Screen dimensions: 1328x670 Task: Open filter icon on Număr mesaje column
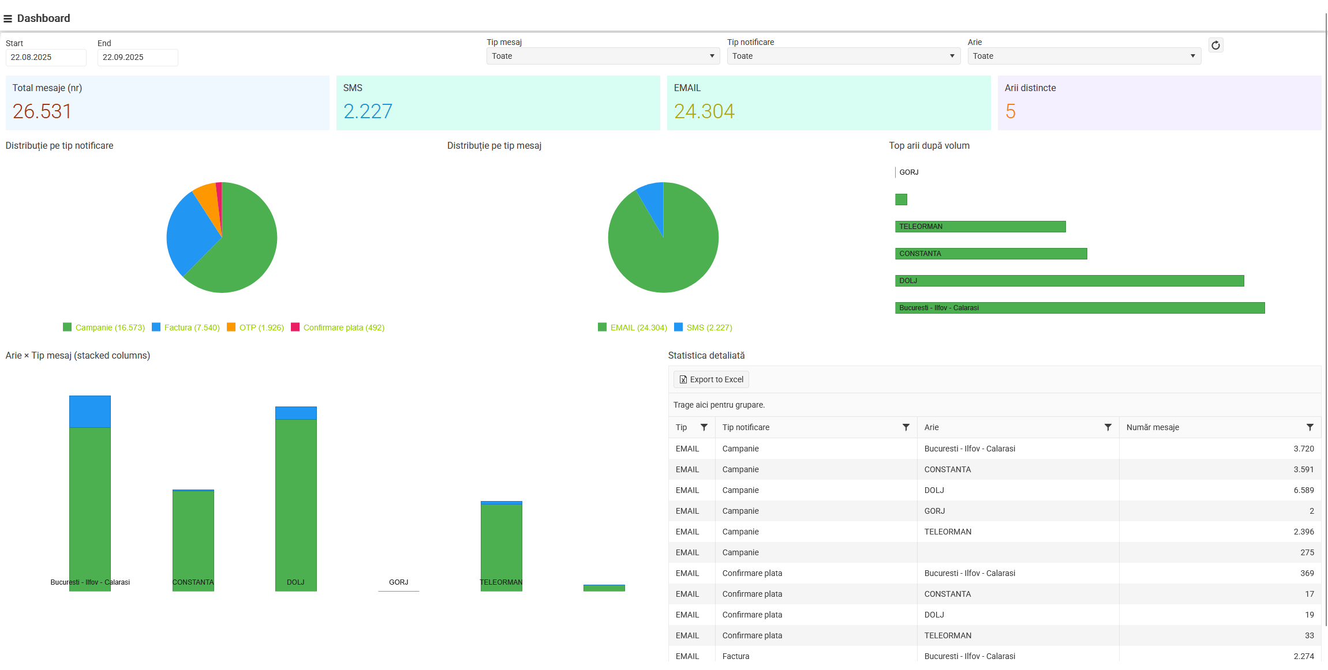click(1310, 427)
